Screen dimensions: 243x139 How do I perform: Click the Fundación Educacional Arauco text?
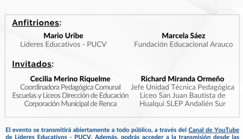click(184, 44)
